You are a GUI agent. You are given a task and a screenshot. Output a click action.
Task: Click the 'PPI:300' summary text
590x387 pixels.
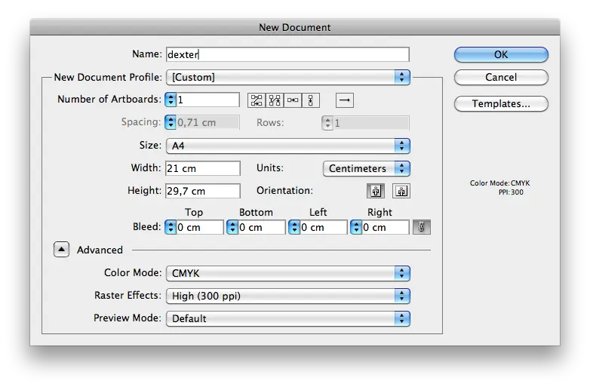(x=511, y=192)
